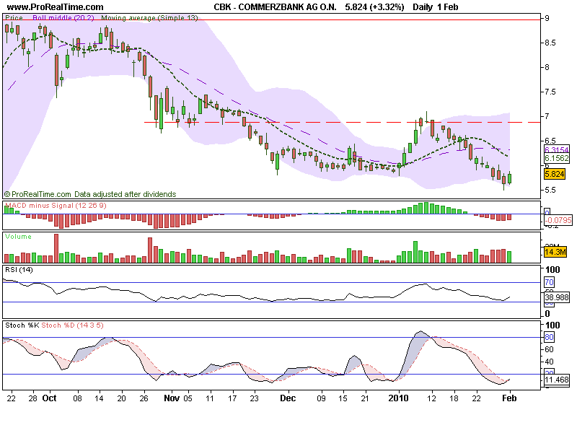Click the 14.3M volume value tag
The height and width of the screenshot is (433, 577).
tap(555, 252)
